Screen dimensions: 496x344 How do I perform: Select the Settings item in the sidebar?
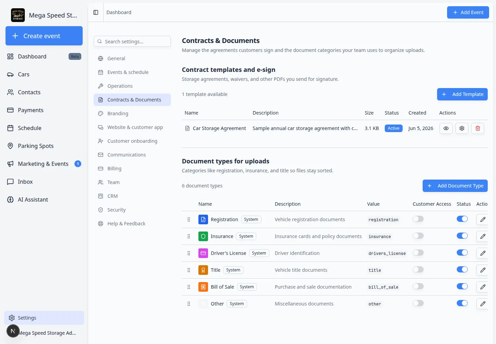point(44,318)
